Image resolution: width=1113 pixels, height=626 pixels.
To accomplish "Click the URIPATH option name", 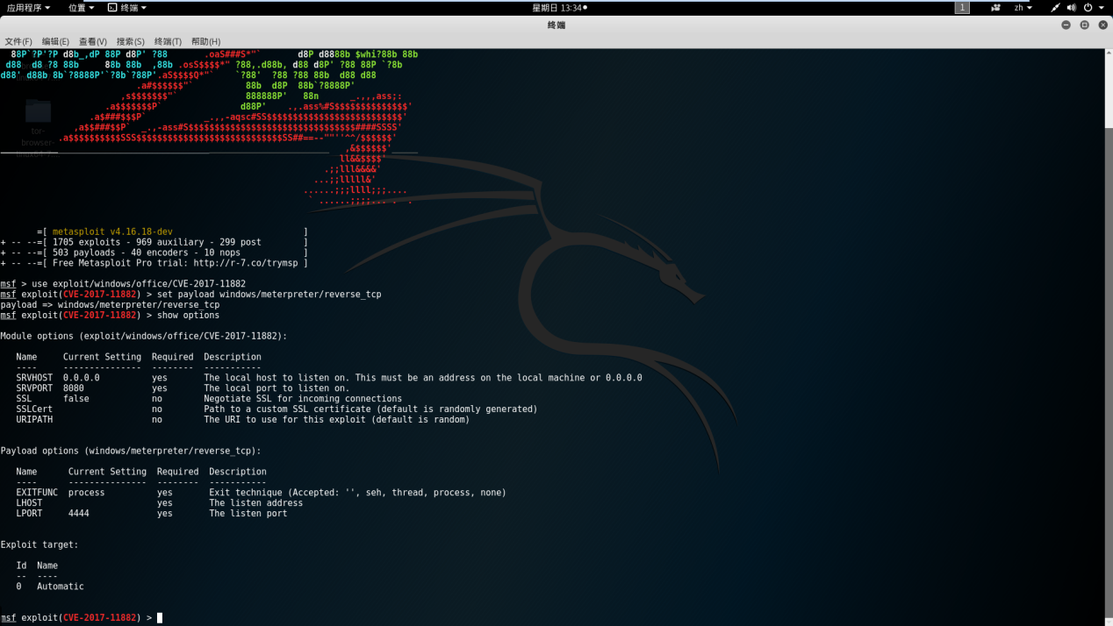I will click(34, 420).
